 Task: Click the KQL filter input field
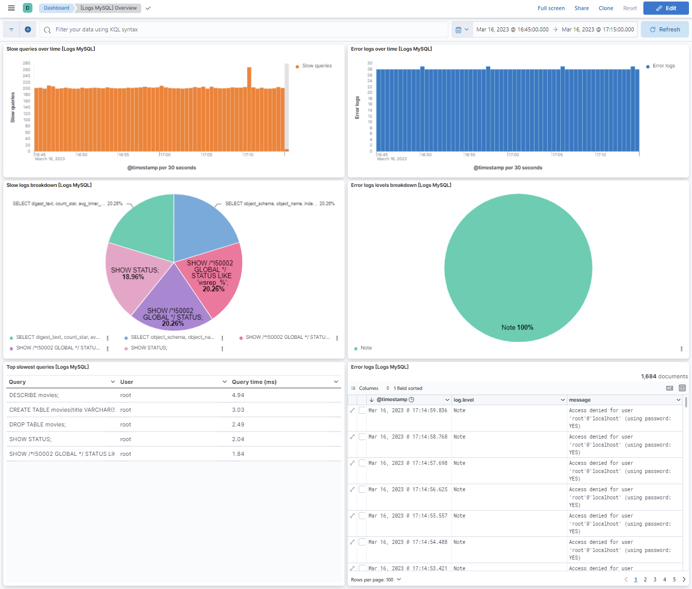click(x=203, y=29)
